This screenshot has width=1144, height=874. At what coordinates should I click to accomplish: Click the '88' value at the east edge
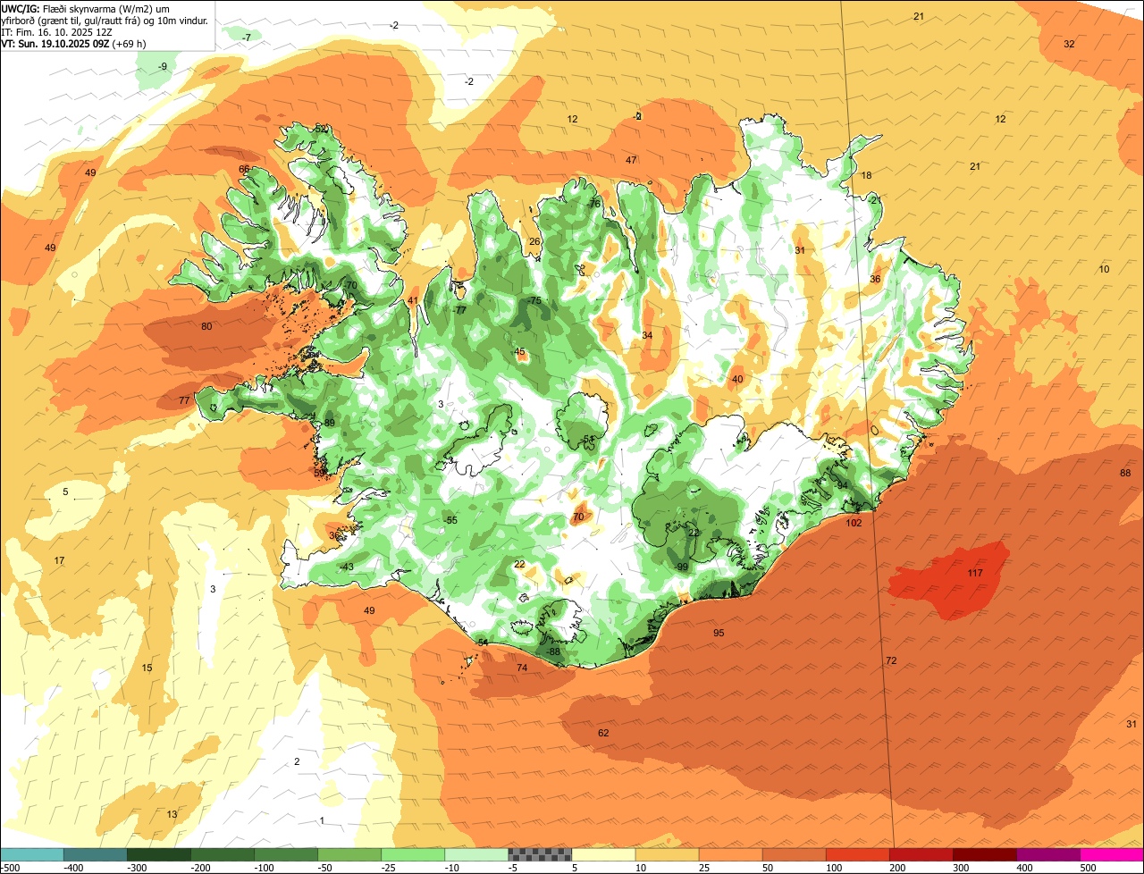click(x=1125, y=473)
